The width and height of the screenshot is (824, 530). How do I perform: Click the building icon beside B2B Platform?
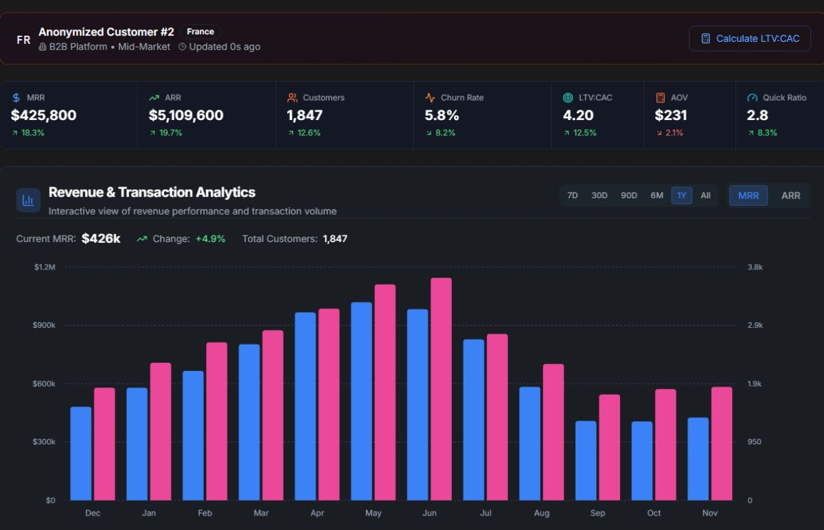(x=44, y=47)
